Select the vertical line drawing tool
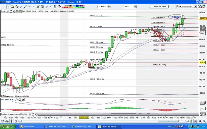 tap(34, 7)
